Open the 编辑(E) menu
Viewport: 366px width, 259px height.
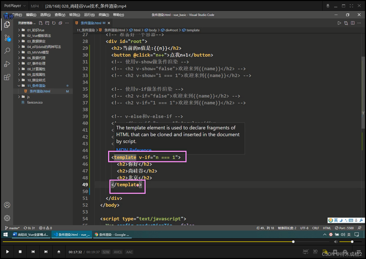pos(31,15)
